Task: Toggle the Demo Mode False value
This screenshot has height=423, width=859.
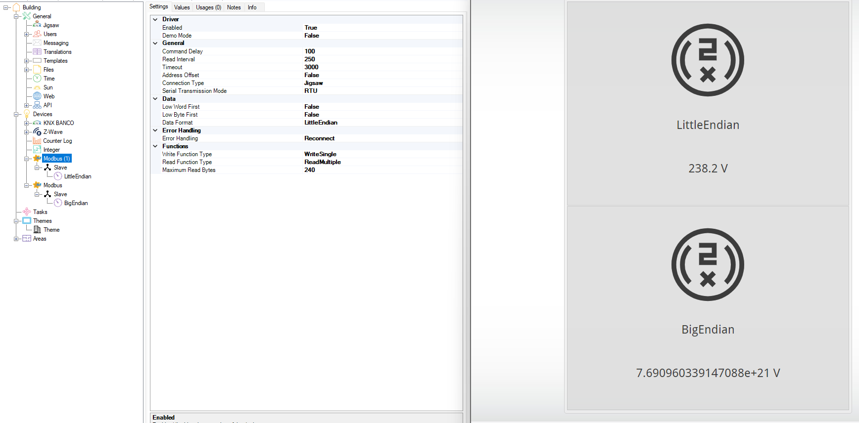Action: 312,36
